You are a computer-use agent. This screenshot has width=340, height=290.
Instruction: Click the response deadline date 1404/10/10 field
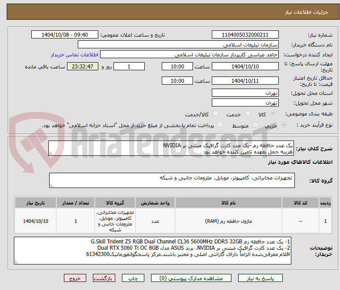(x=245, y=66)
